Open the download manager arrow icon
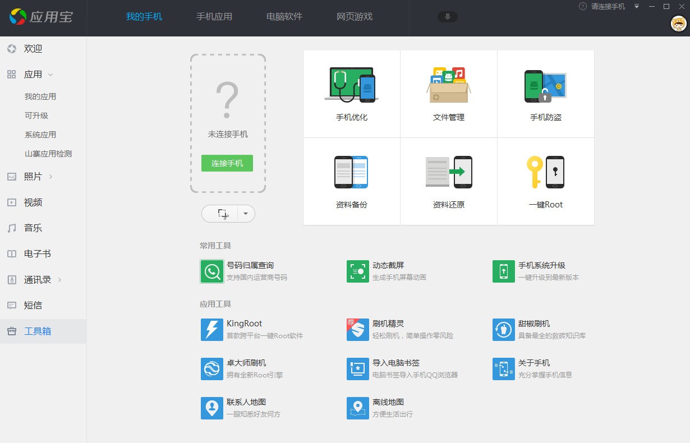Viewport: 690px width, 443px height. (x=448, y=17)
